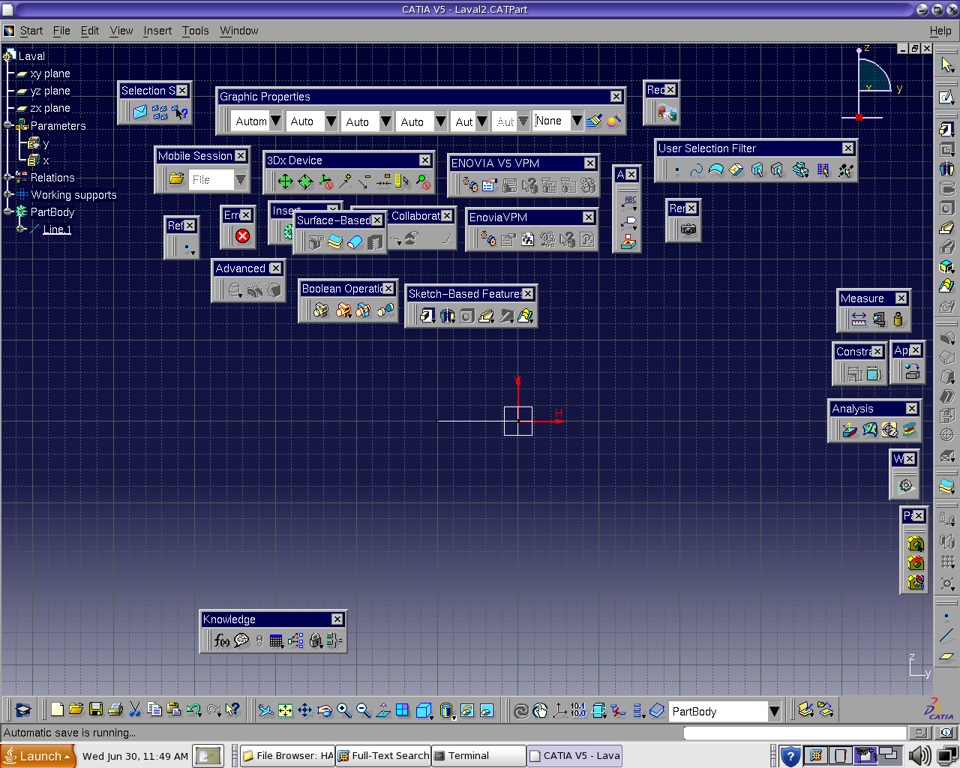The height and width of the screenshot is (768, 960).
Task: Switch to Full-Text Search taskbar window
Action: [x=383, y=756]
